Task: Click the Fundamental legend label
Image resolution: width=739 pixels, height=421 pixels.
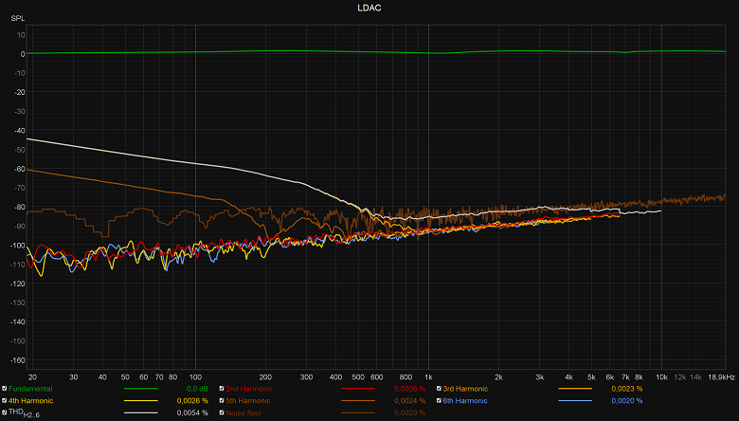Action: [30, 389]
